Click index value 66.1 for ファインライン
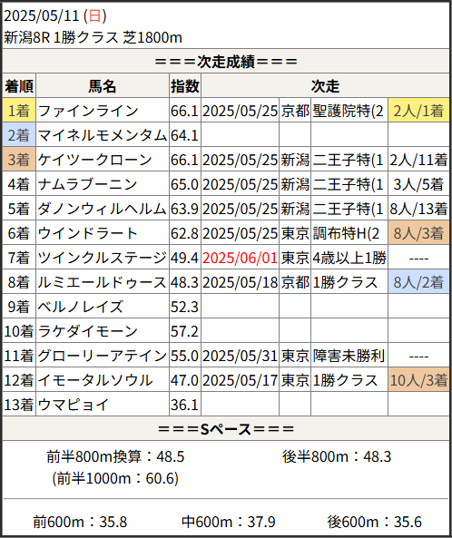The width and height of the screenshot is (452, 538). 184,111
